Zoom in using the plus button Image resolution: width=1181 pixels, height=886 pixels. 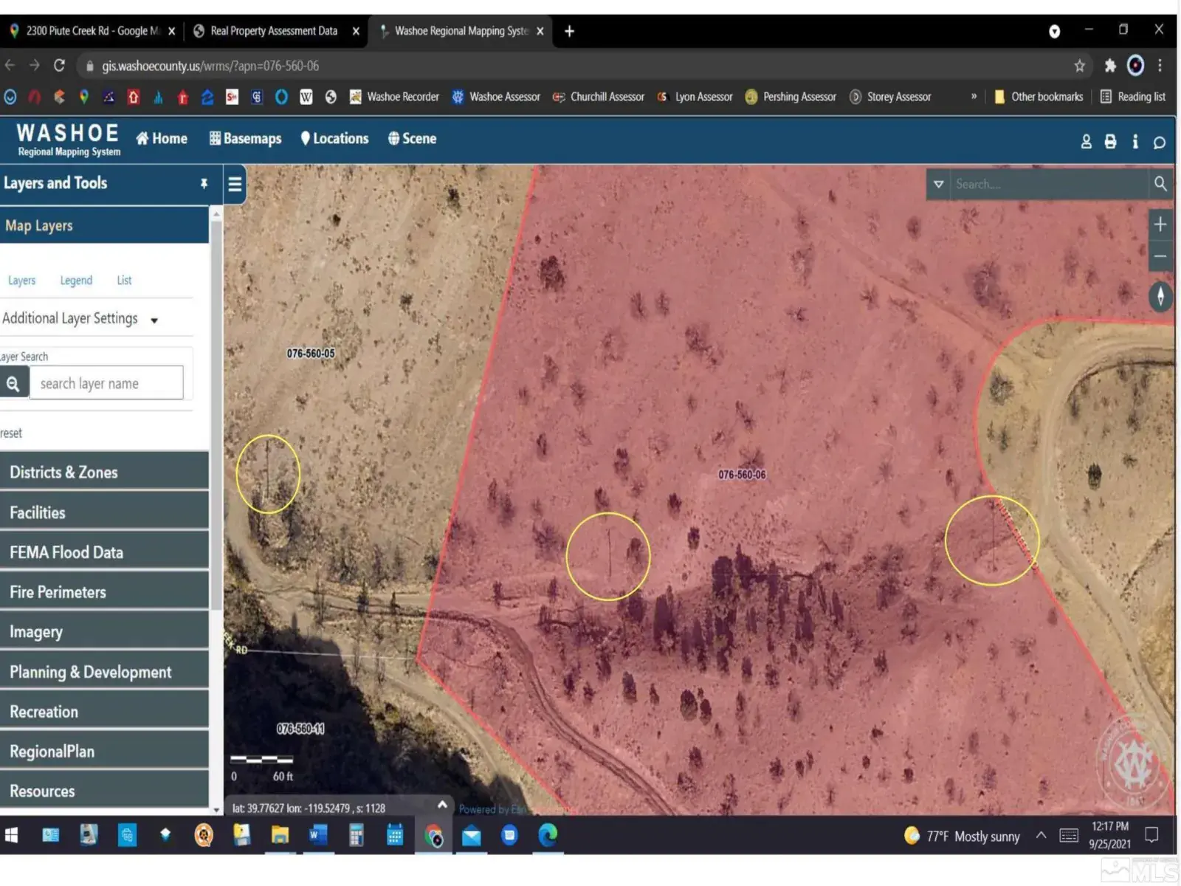pyautogui.click(x=1160, y=224)
